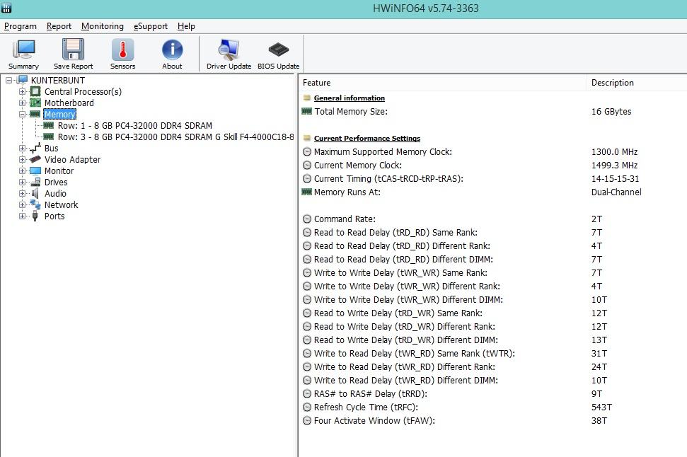The height and width of the screenshot is (457, 687).
Task: Click the Drives tree icon
Action: coord(35,183)
